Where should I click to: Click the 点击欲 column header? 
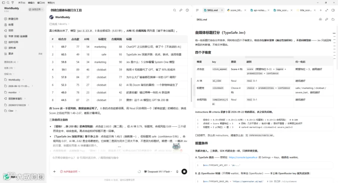75,39
